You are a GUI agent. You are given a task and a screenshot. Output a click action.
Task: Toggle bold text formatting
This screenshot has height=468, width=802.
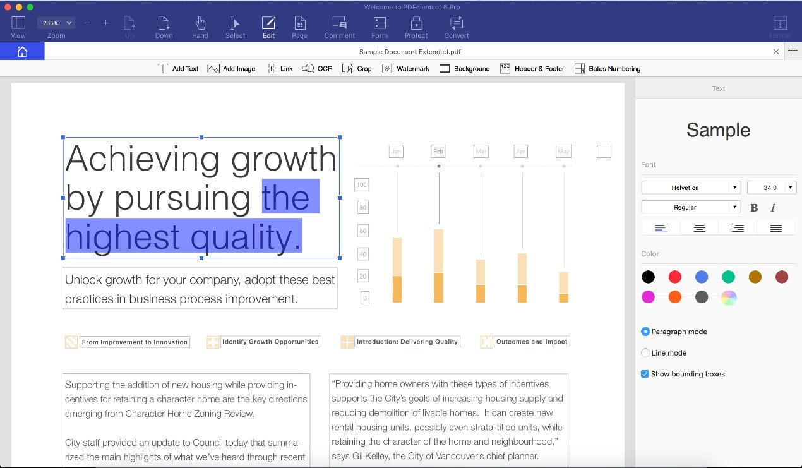[754, 208]
